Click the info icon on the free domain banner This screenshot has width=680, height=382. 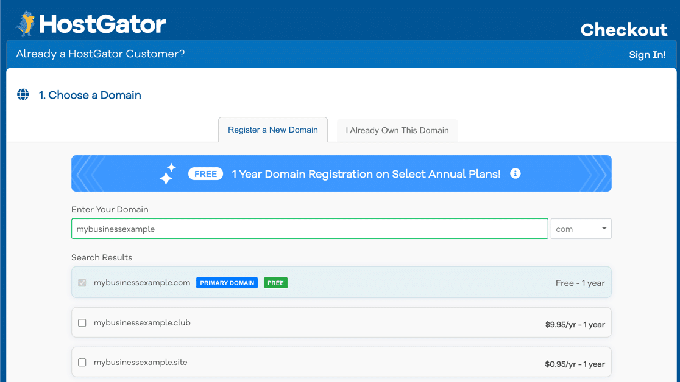pyautogui.click(x=515, y=173)
